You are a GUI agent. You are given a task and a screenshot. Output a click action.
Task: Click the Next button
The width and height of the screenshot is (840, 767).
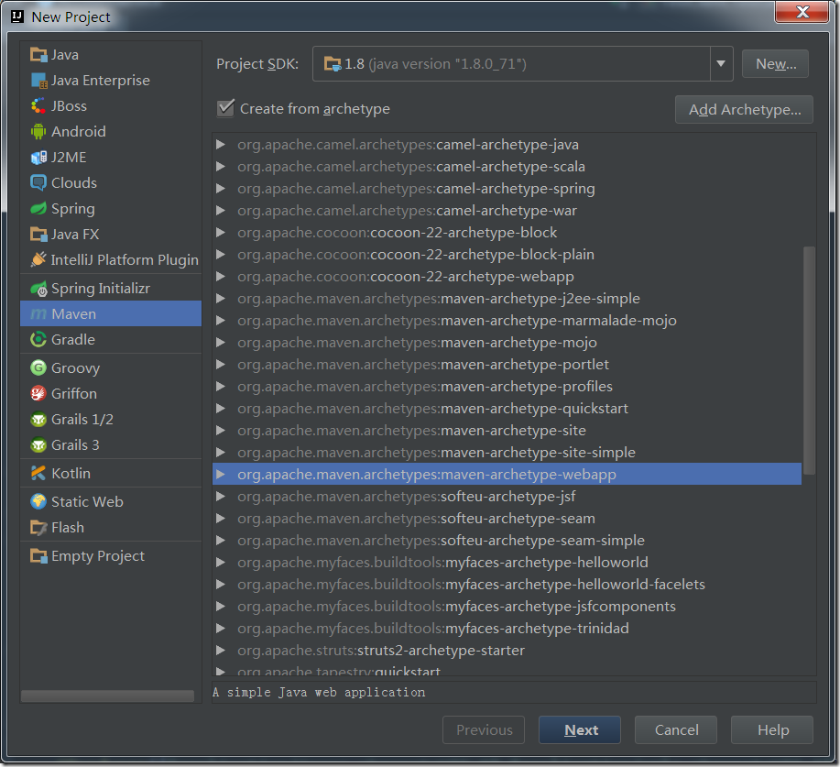point(580,729)
